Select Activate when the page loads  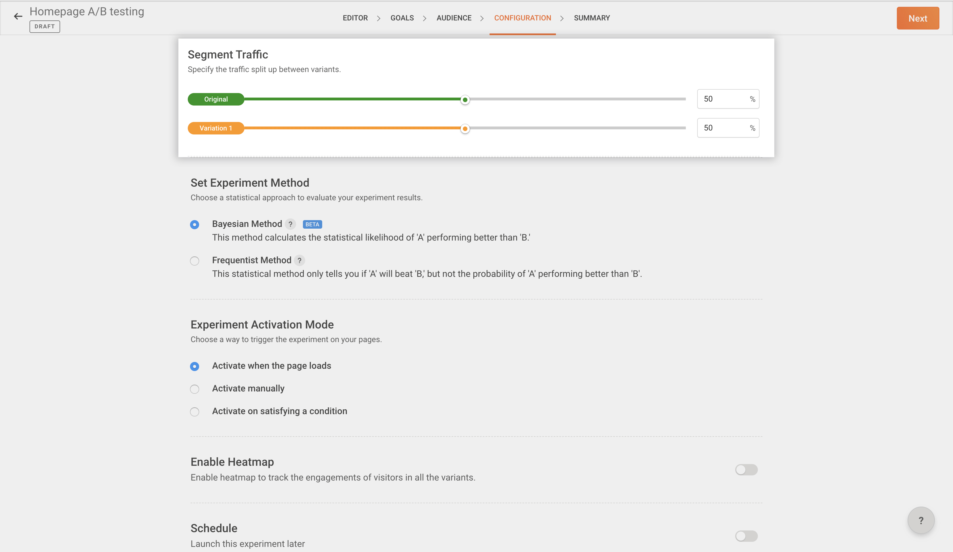[194, 366]
